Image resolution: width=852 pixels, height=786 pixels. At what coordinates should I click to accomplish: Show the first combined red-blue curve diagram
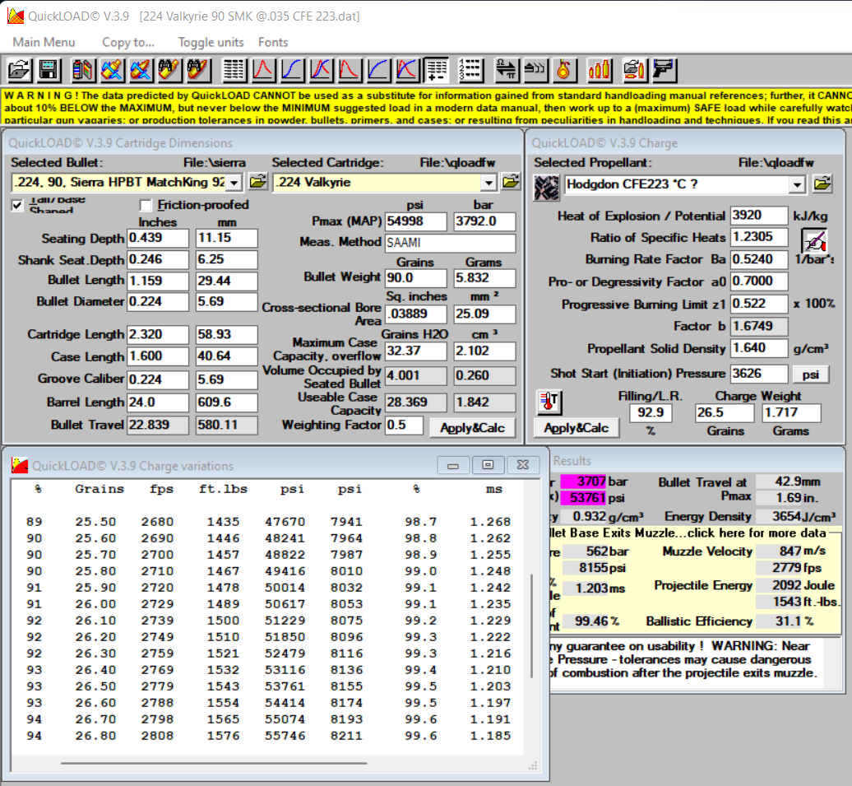tap(321, 70)
